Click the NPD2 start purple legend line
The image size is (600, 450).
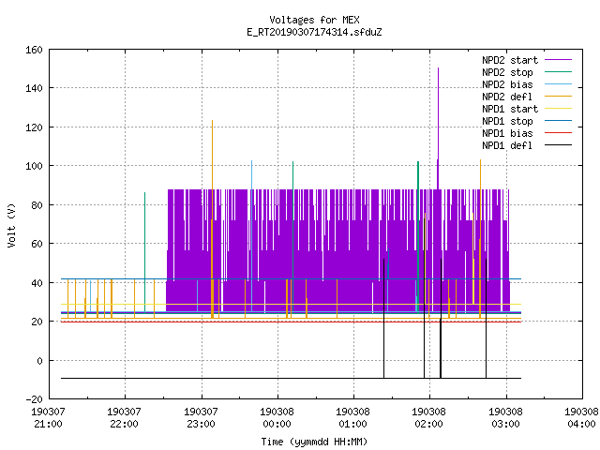(558, 60)
